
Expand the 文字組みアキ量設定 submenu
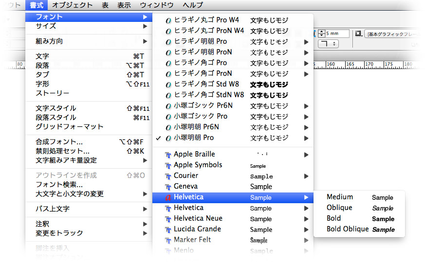[x=89, y=160]
